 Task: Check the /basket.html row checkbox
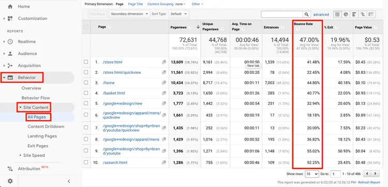click(x=86, y=93)
